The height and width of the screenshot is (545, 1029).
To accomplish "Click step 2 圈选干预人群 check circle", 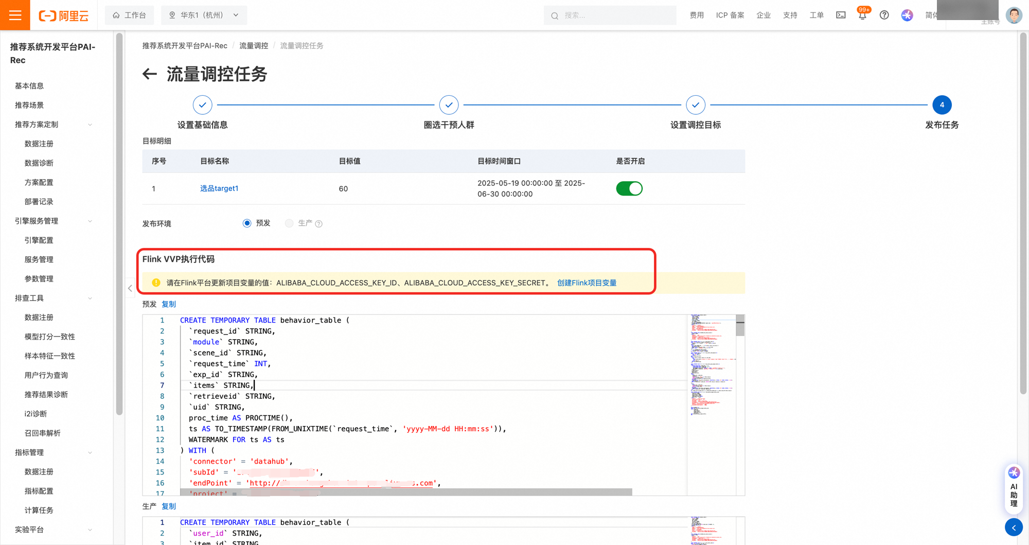I will click(449, 105).
